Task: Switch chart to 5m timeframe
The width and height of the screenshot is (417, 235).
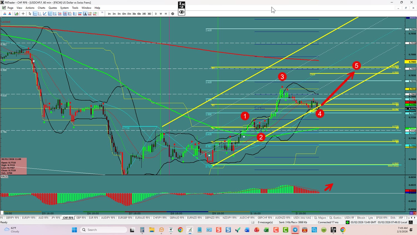Action: [x=119, y=14]
